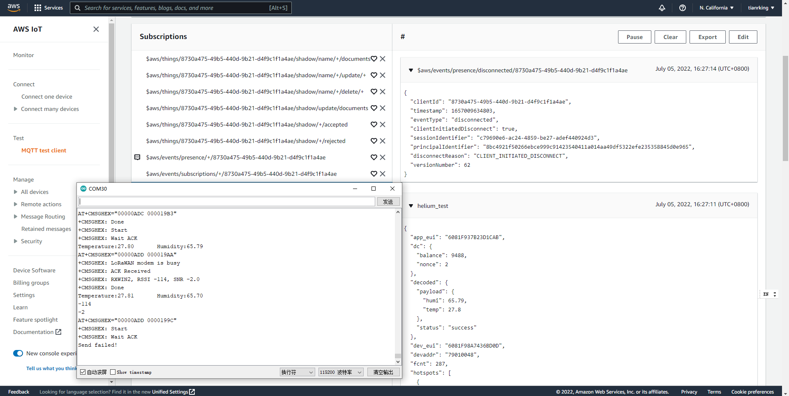Image resolution: width=789 pixels, height=396 pixels.
Task: Open MQTT test client page
Action: [44, 150]
